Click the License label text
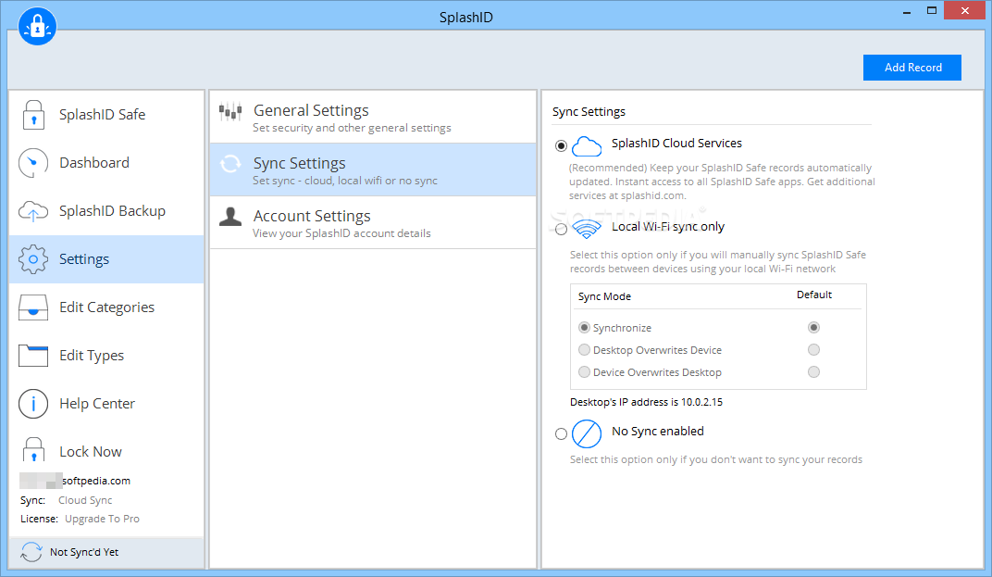 pyautogui.click(x=39, y=519)
